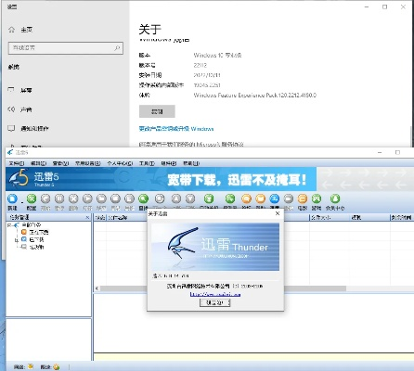Open the green 配置 settings toolbar icon in Thunder
414x371 pixels.
pos(32,198)
